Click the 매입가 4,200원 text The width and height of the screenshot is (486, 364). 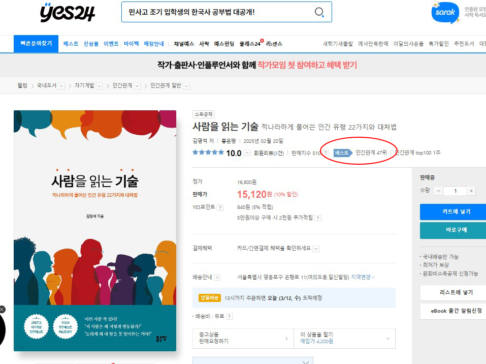click(317, 341)
